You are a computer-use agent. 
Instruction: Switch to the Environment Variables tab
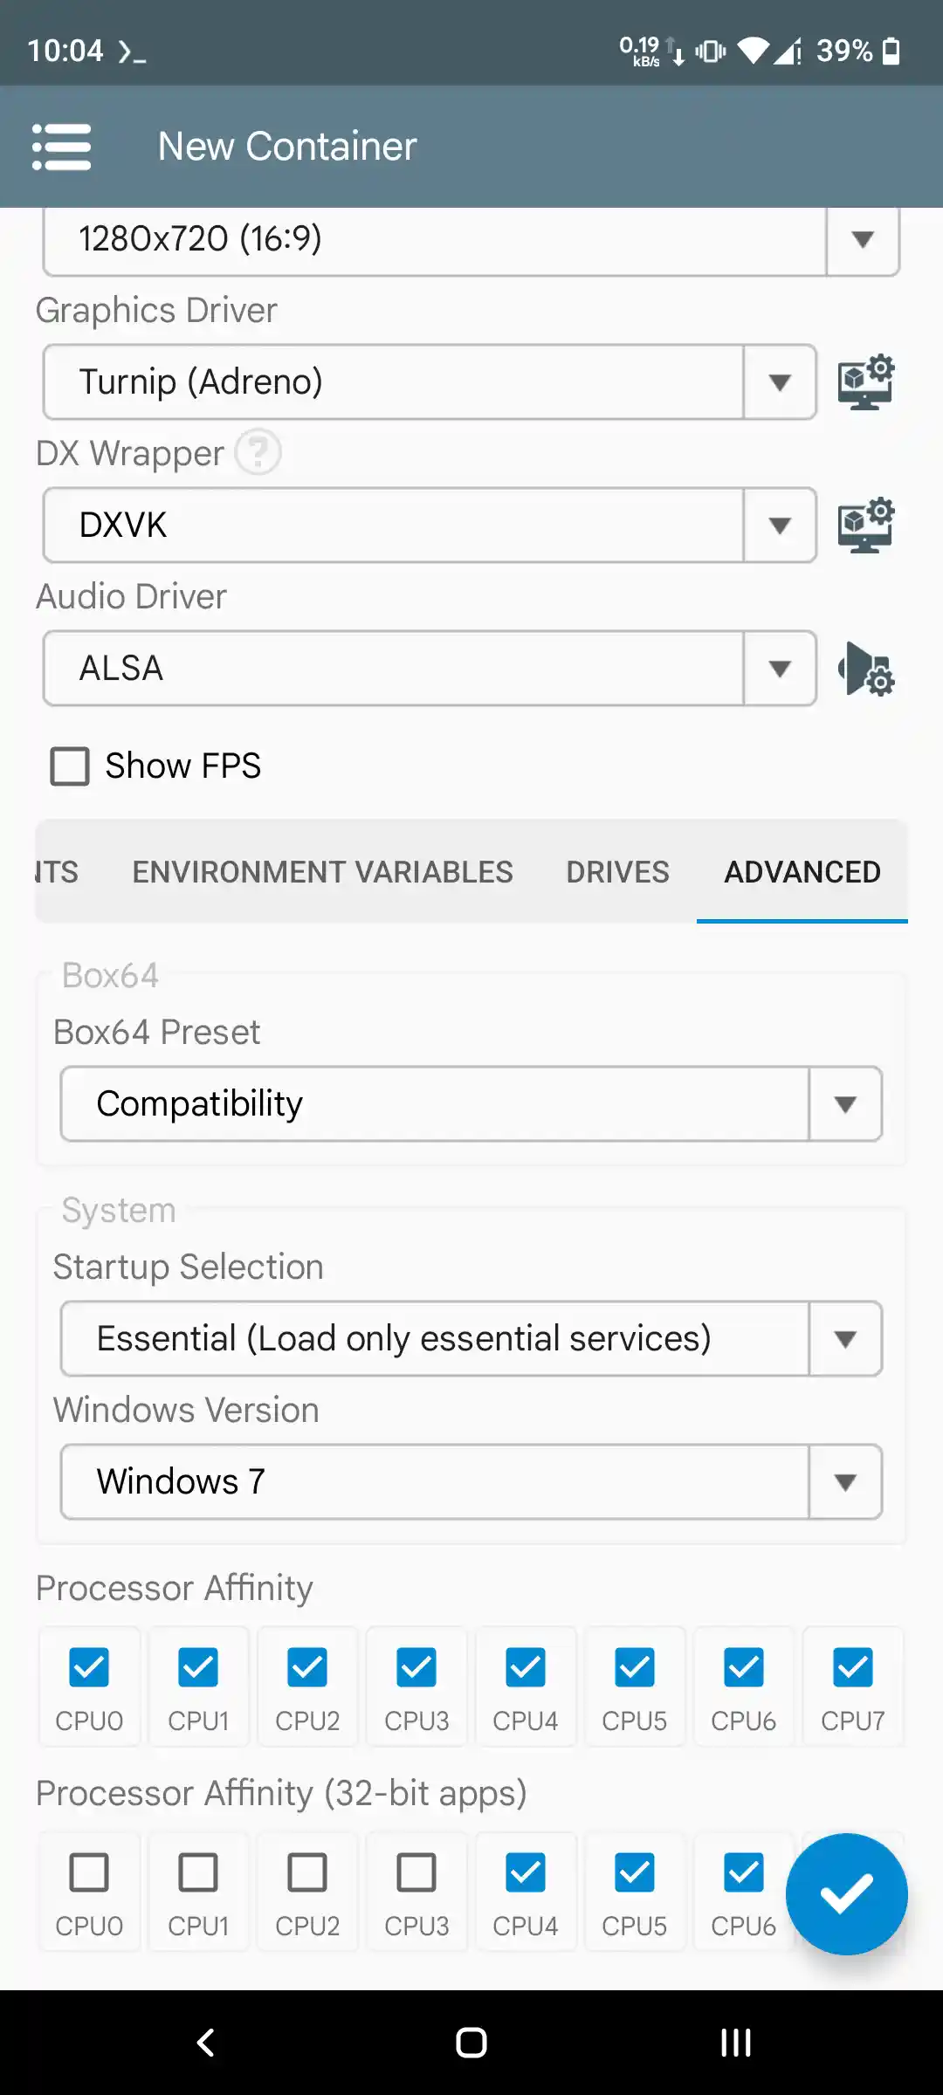[x=322, y=872]
